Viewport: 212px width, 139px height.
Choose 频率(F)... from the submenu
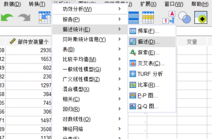[152, 31]
